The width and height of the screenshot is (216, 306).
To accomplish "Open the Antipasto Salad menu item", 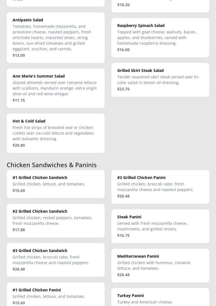I will click(56, 37).
